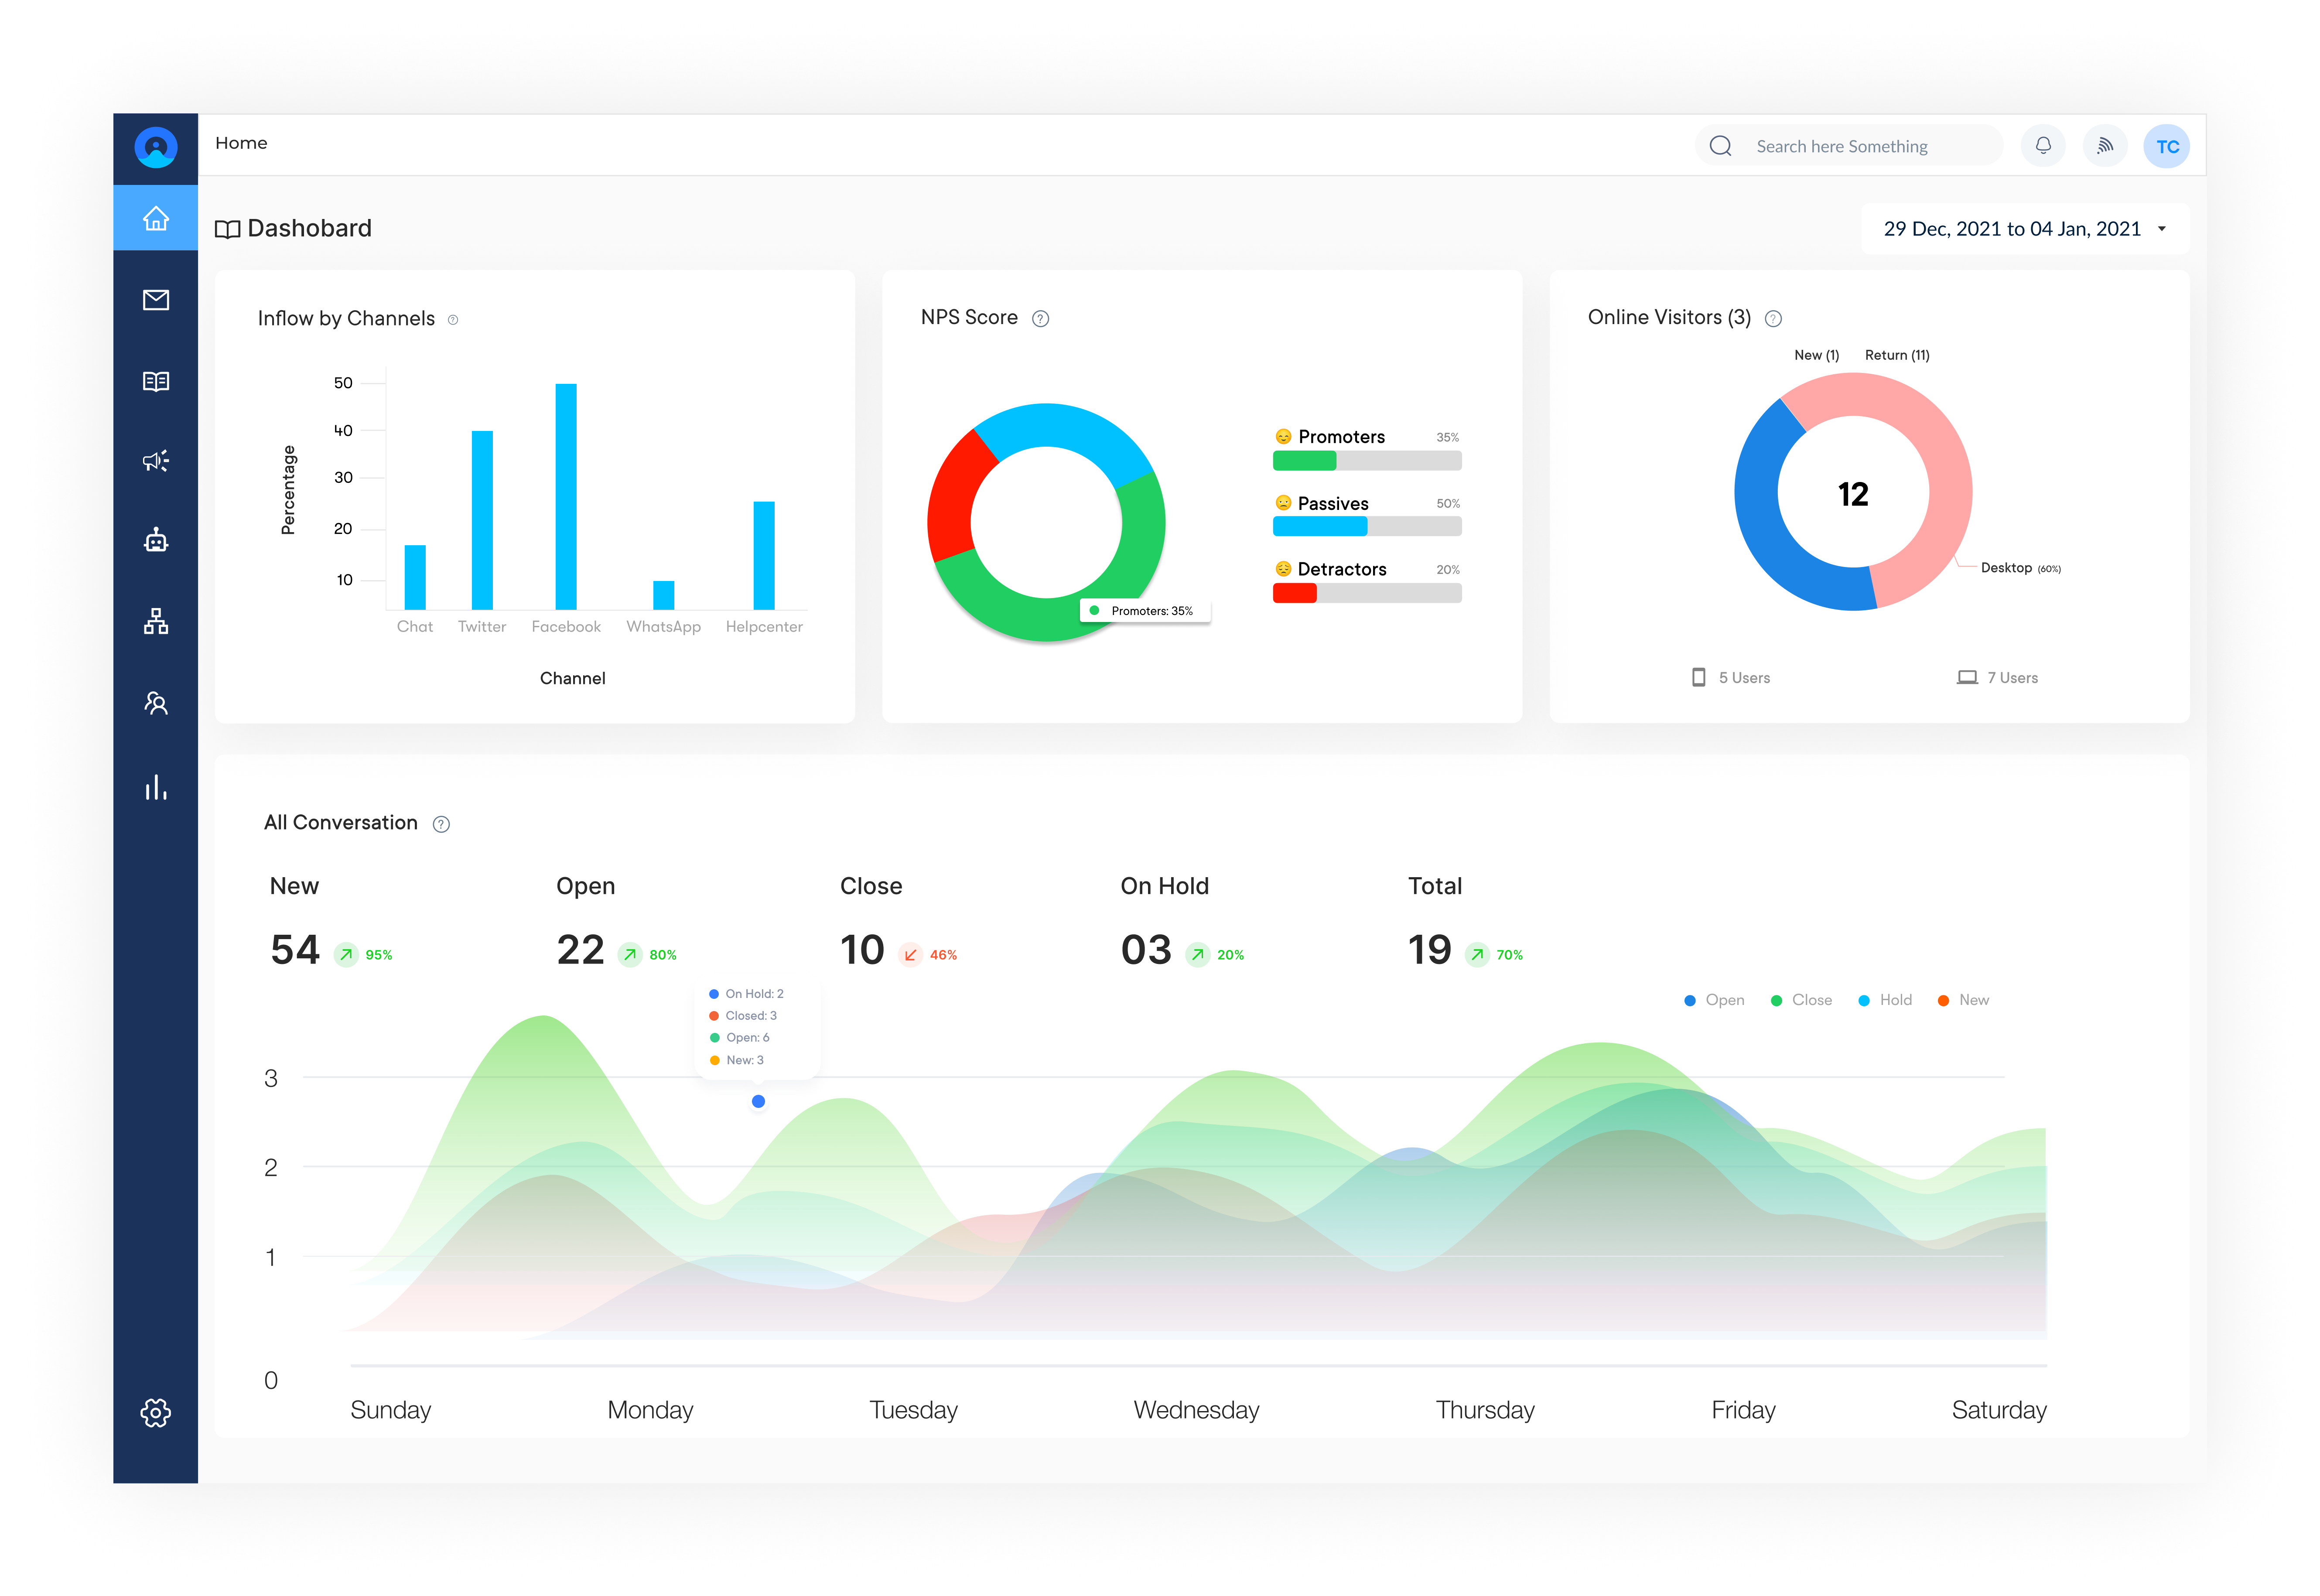
Task: Click the 12 total in visitors donut
Action: click(1853, 494)
